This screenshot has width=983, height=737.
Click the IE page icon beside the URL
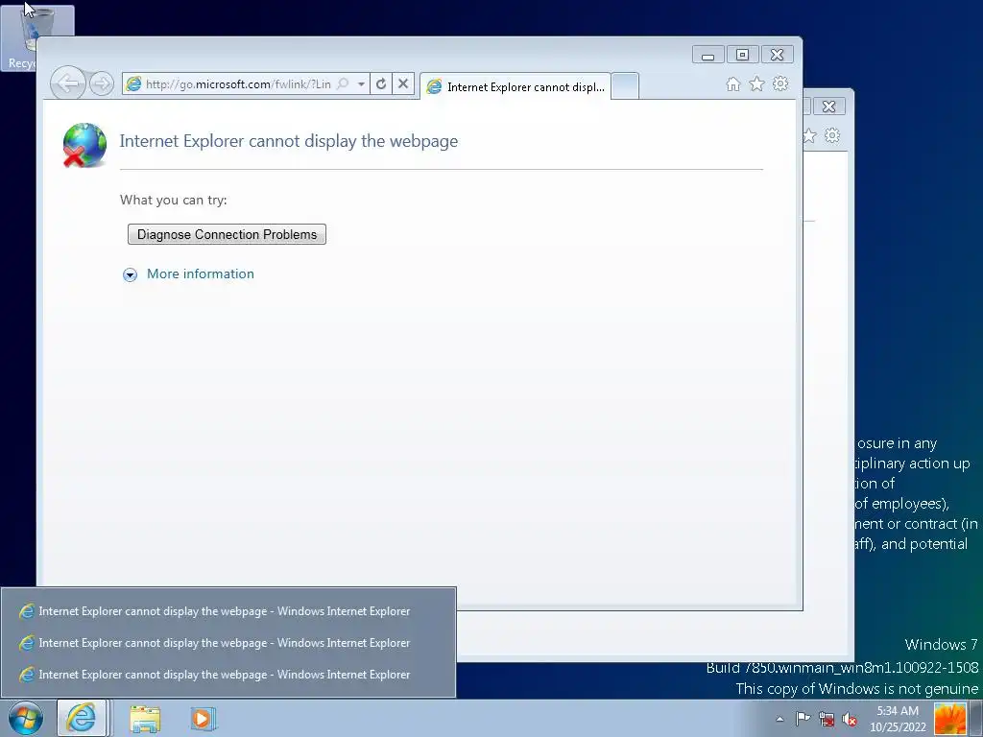133,84
